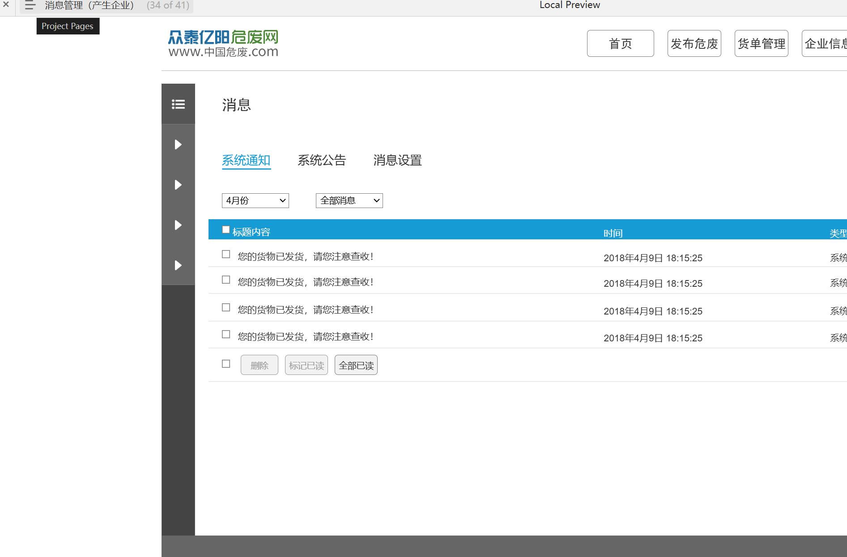
Task: Close the preview sidebar with the X icon
Action: (6, 4)
